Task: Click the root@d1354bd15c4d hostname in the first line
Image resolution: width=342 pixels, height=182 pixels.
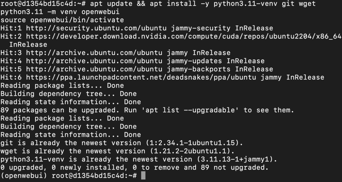Action: (37, 4)
